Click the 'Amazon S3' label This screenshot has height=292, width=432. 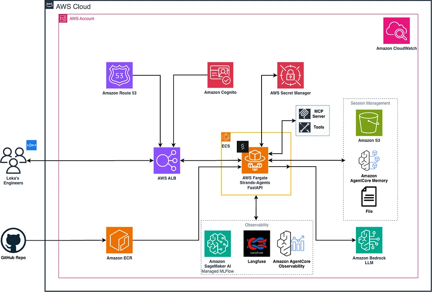(x=369, y=140)
